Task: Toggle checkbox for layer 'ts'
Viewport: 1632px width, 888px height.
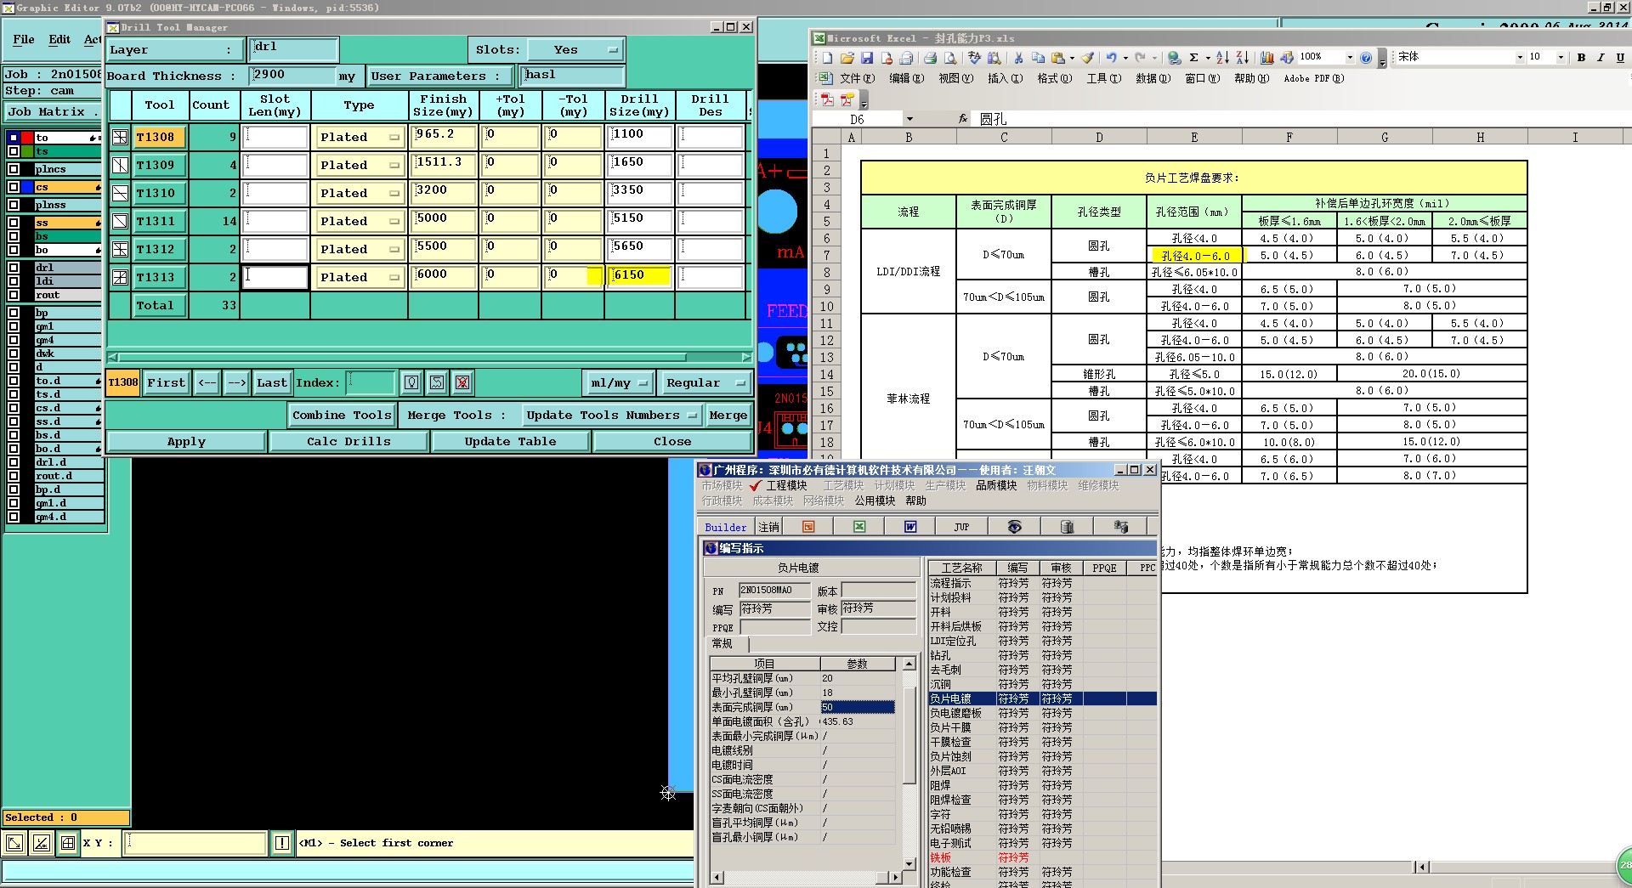Action: coord(14,151)
